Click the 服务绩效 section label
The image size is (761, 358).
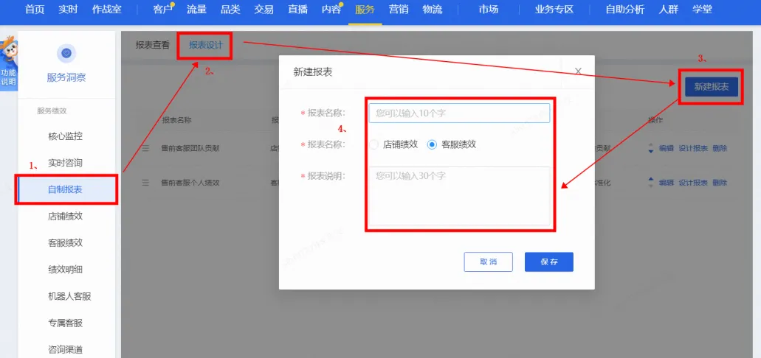(52, 111)
